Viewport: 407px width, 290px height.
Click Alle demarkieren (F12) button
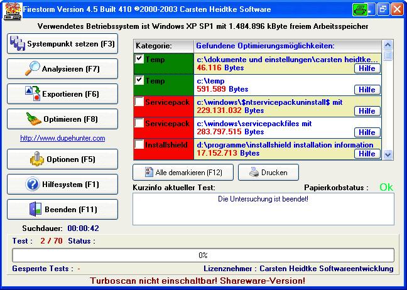[183, 172]
